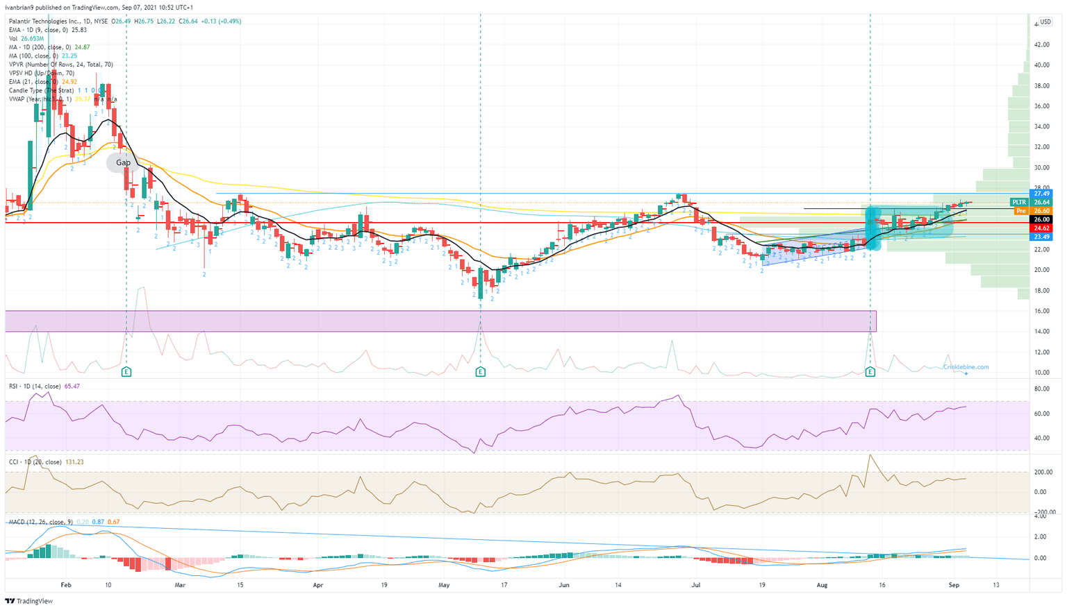Click the 200.00 level on CCI scale
This screenshot has height=610, width=1067.
[x=1043, y=472]
